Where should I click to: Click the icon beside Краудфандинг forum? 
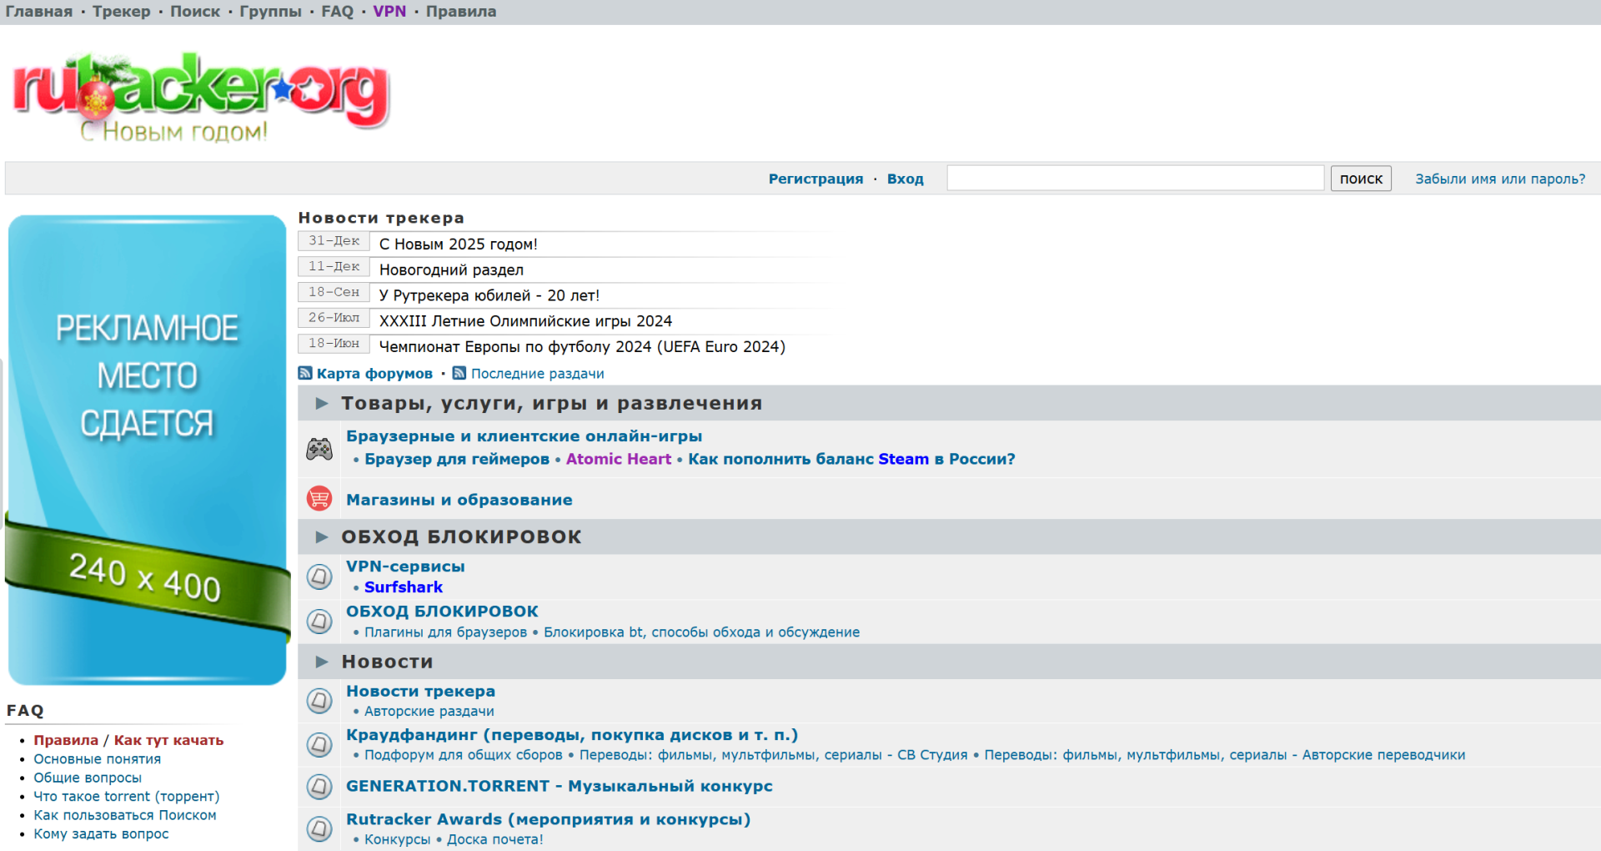319,744
